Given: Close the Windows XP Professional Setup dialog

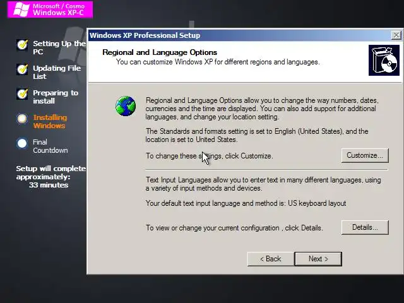Looking at the screenshot, I should click(396, 35).
